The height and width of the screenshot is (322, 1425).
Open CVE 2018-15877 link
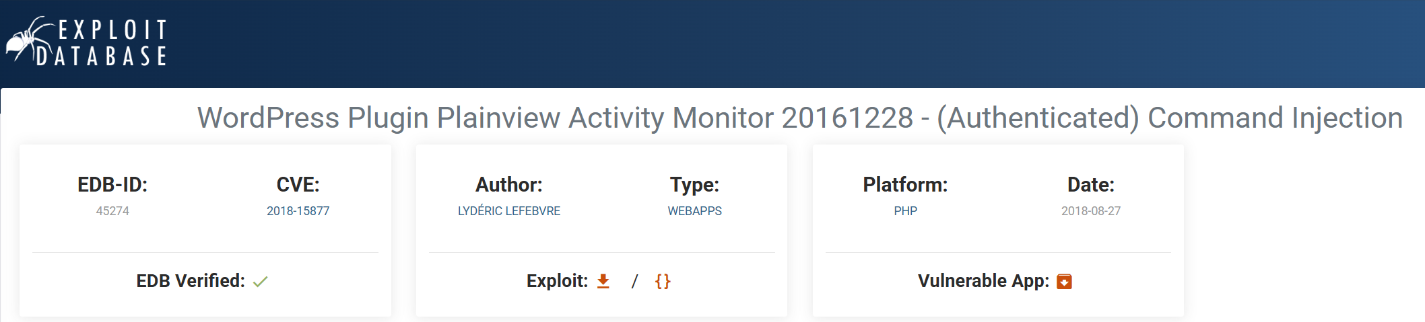pos(298,211)
